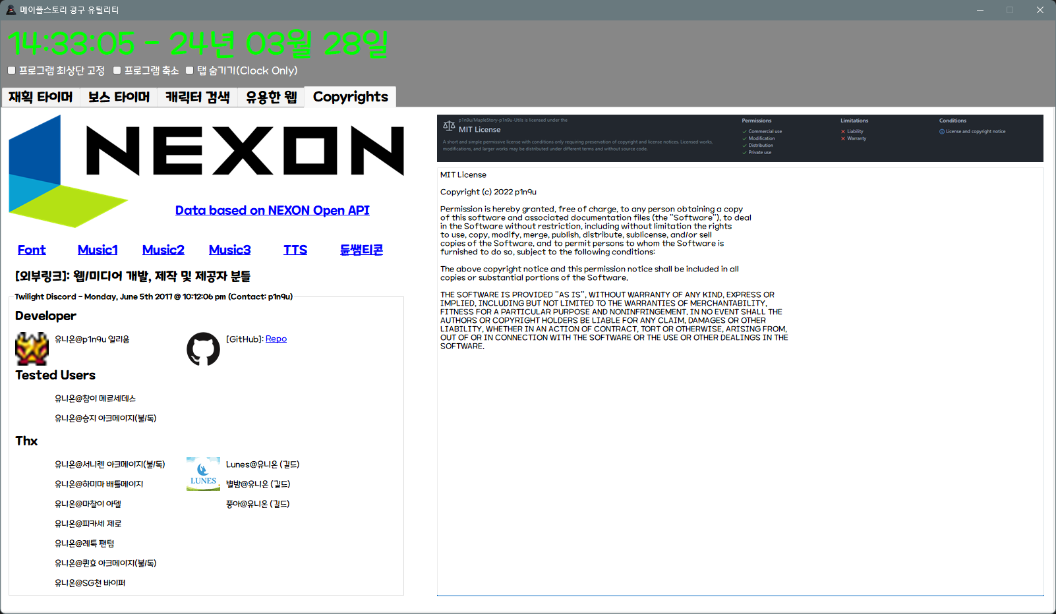The image size is (1056, 614).
Task: Click Copyright (c) 2022 p1n9u line
Action: [x=488, y=192]
